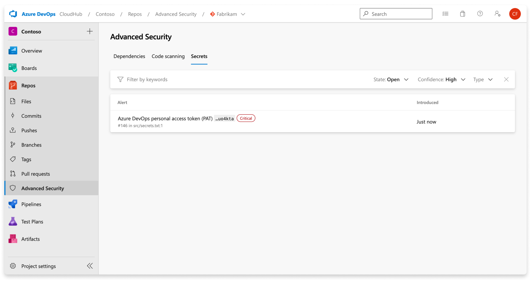This screenshot has width=531, height=281.
Task: Open the Artifacts hub icon
Action: coord(13,239)
